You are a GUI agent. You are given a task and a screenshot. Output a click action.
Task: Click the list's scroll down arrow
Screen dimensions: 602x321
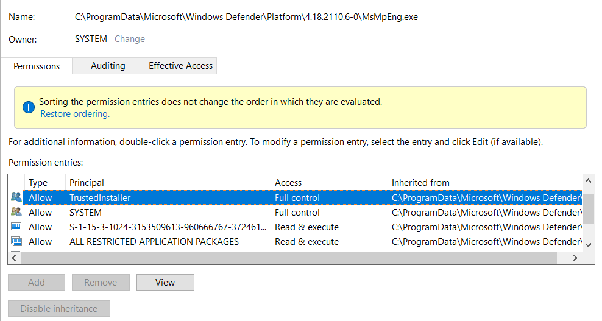[588, 245]
